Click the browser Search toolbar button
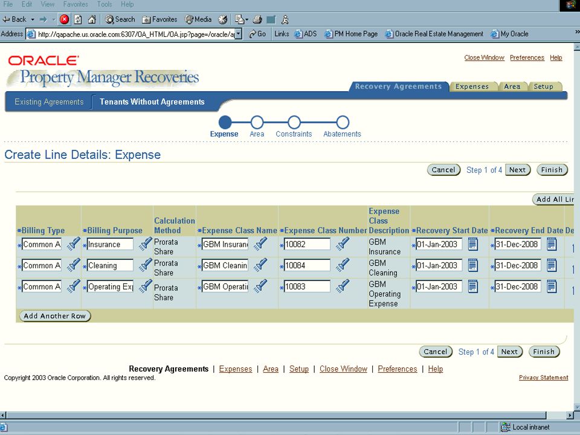The image size is (580, 435). pos(120,19)
